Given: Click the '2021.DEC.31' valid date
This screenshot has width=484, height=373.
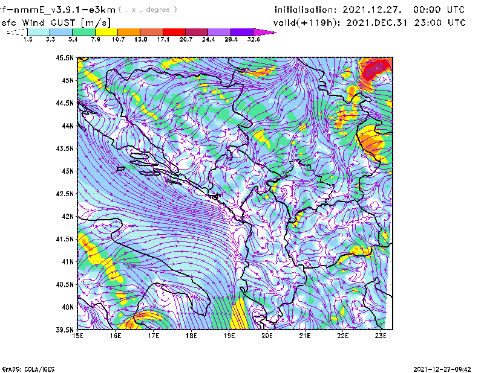Looking at the screenshot, I should 376,23.
